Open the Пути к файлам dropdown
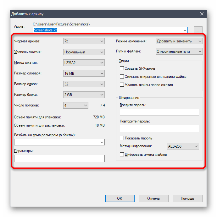Screen dimensions: 217x217 (x=179, y=52)
